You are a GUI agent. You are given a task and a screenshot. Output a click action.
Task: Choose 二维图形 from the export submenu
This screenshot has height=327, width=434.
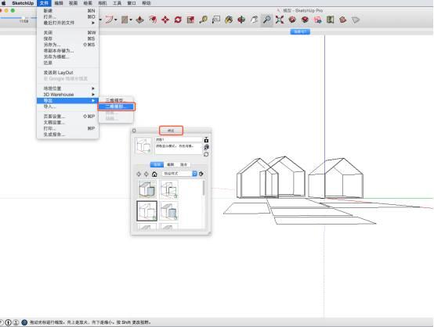pyautogui.click(x=116, y=106)
